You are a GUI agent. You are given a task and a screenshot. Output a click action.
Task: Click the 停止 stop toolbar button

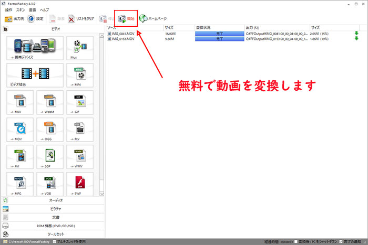(x=106, y=19)
